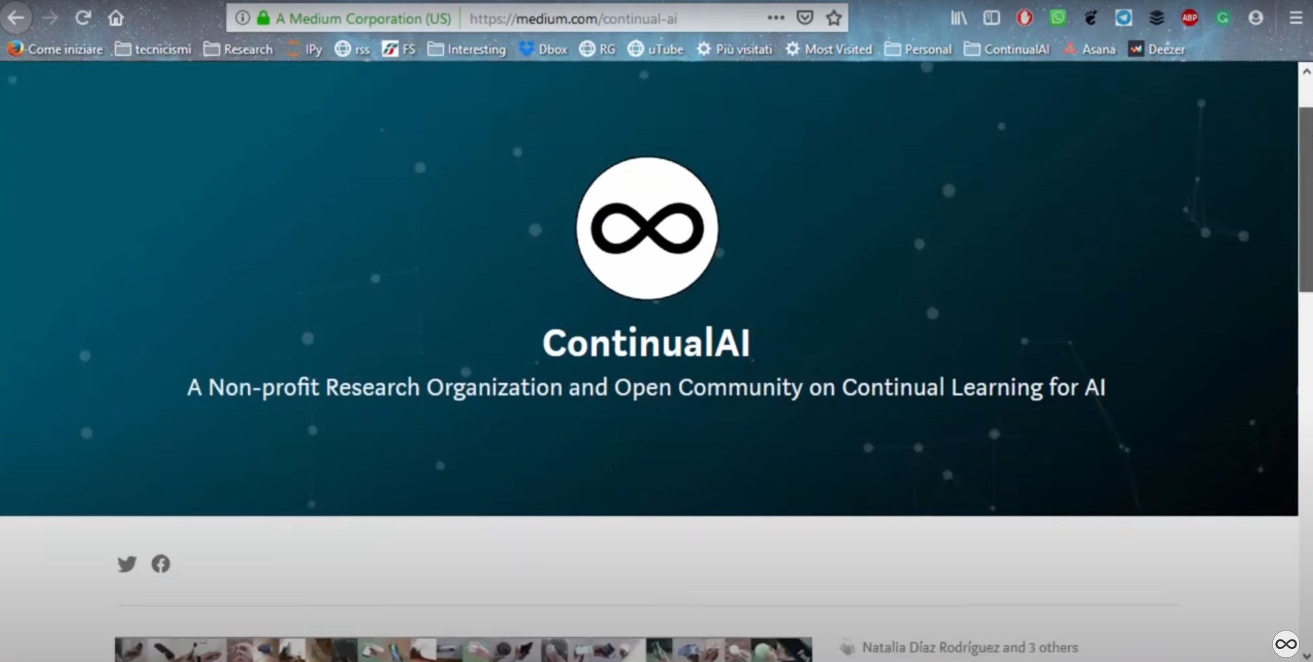This screenshot has width=1313, height=662.
Task: Open the Adblock Plus extension
Action: [1190, 18]
